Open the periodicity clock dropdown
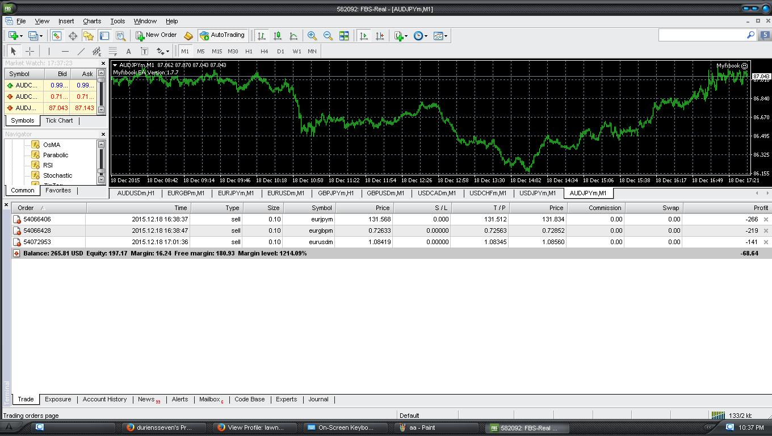The height and width of the screenshot is (436, 772). (x=420, y=36)
